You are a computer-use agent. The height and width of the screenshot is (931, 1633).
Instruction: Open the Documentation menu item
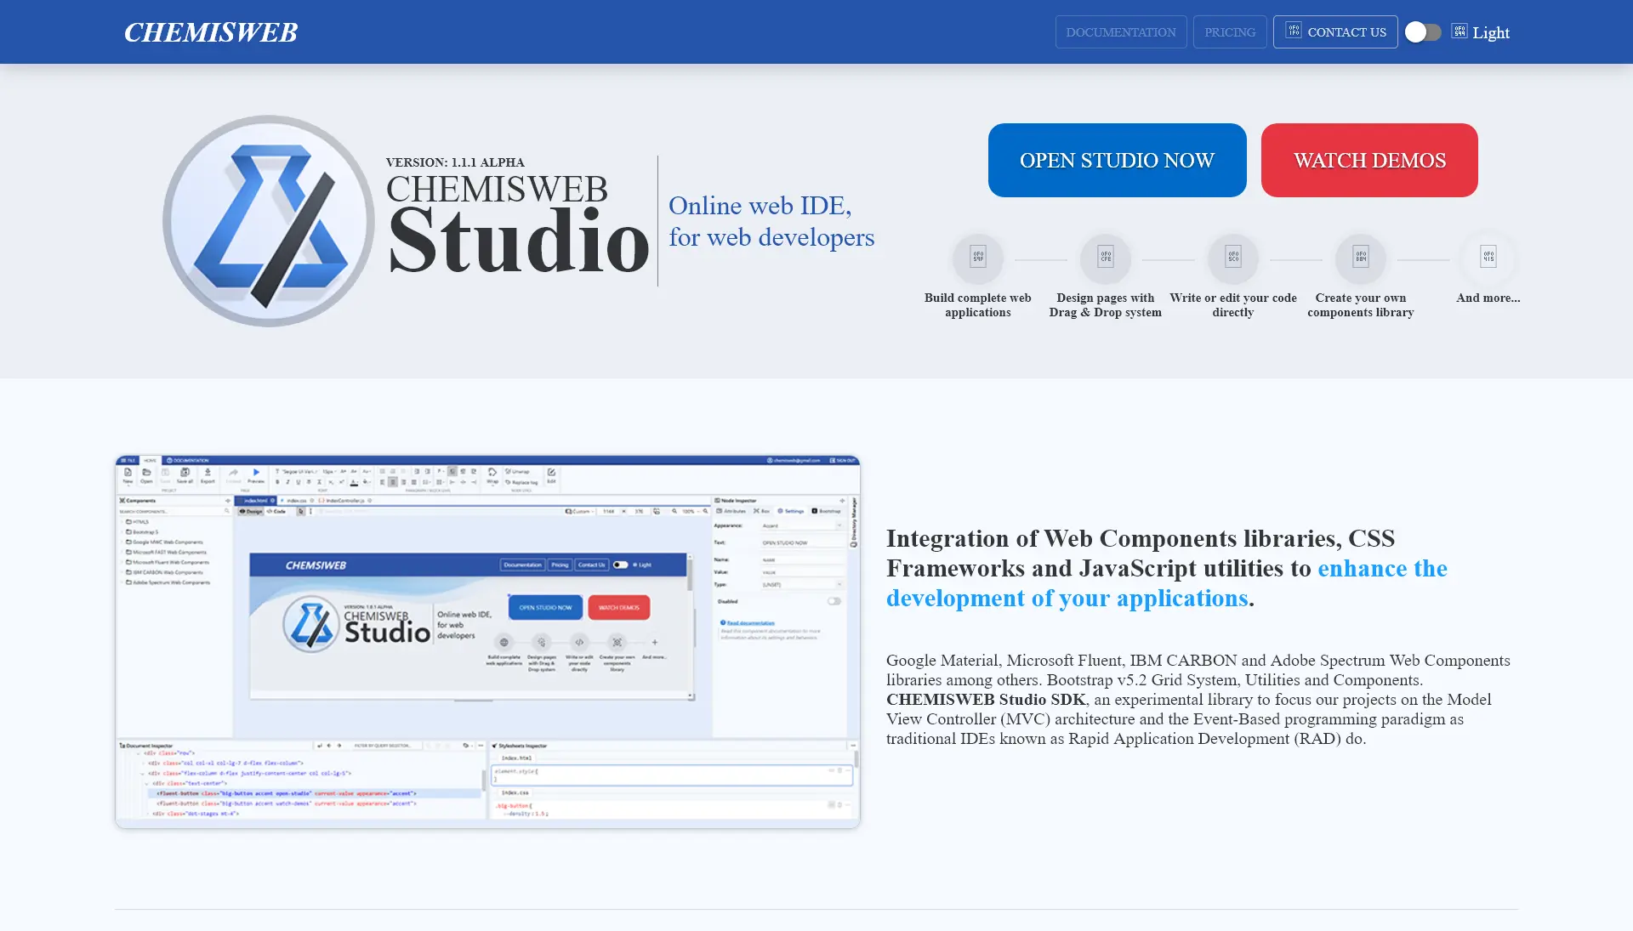(1120, 32)
